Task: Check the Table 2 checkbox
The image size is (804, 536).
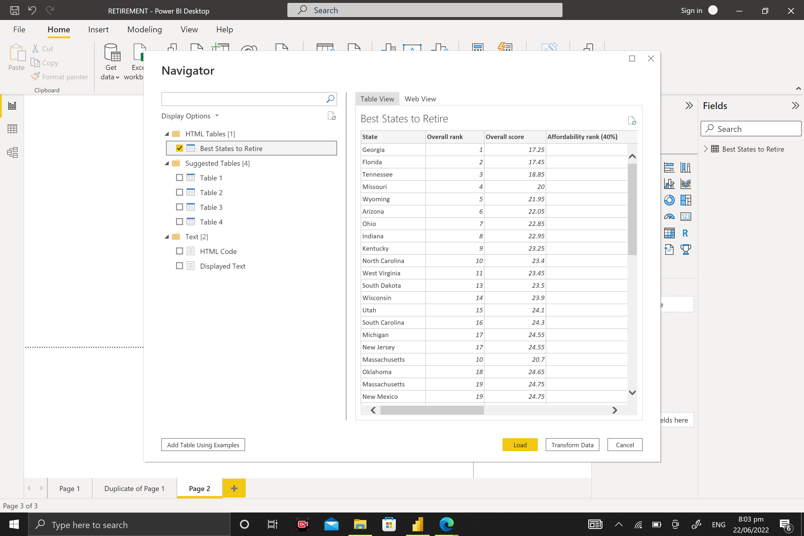Action: click(180, 192)
